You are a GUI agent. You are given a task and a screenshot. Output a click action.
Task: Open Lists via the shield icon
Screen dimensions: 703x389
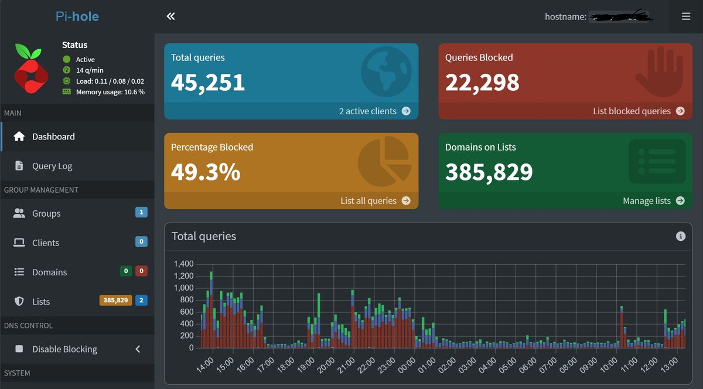coord(20,301)
